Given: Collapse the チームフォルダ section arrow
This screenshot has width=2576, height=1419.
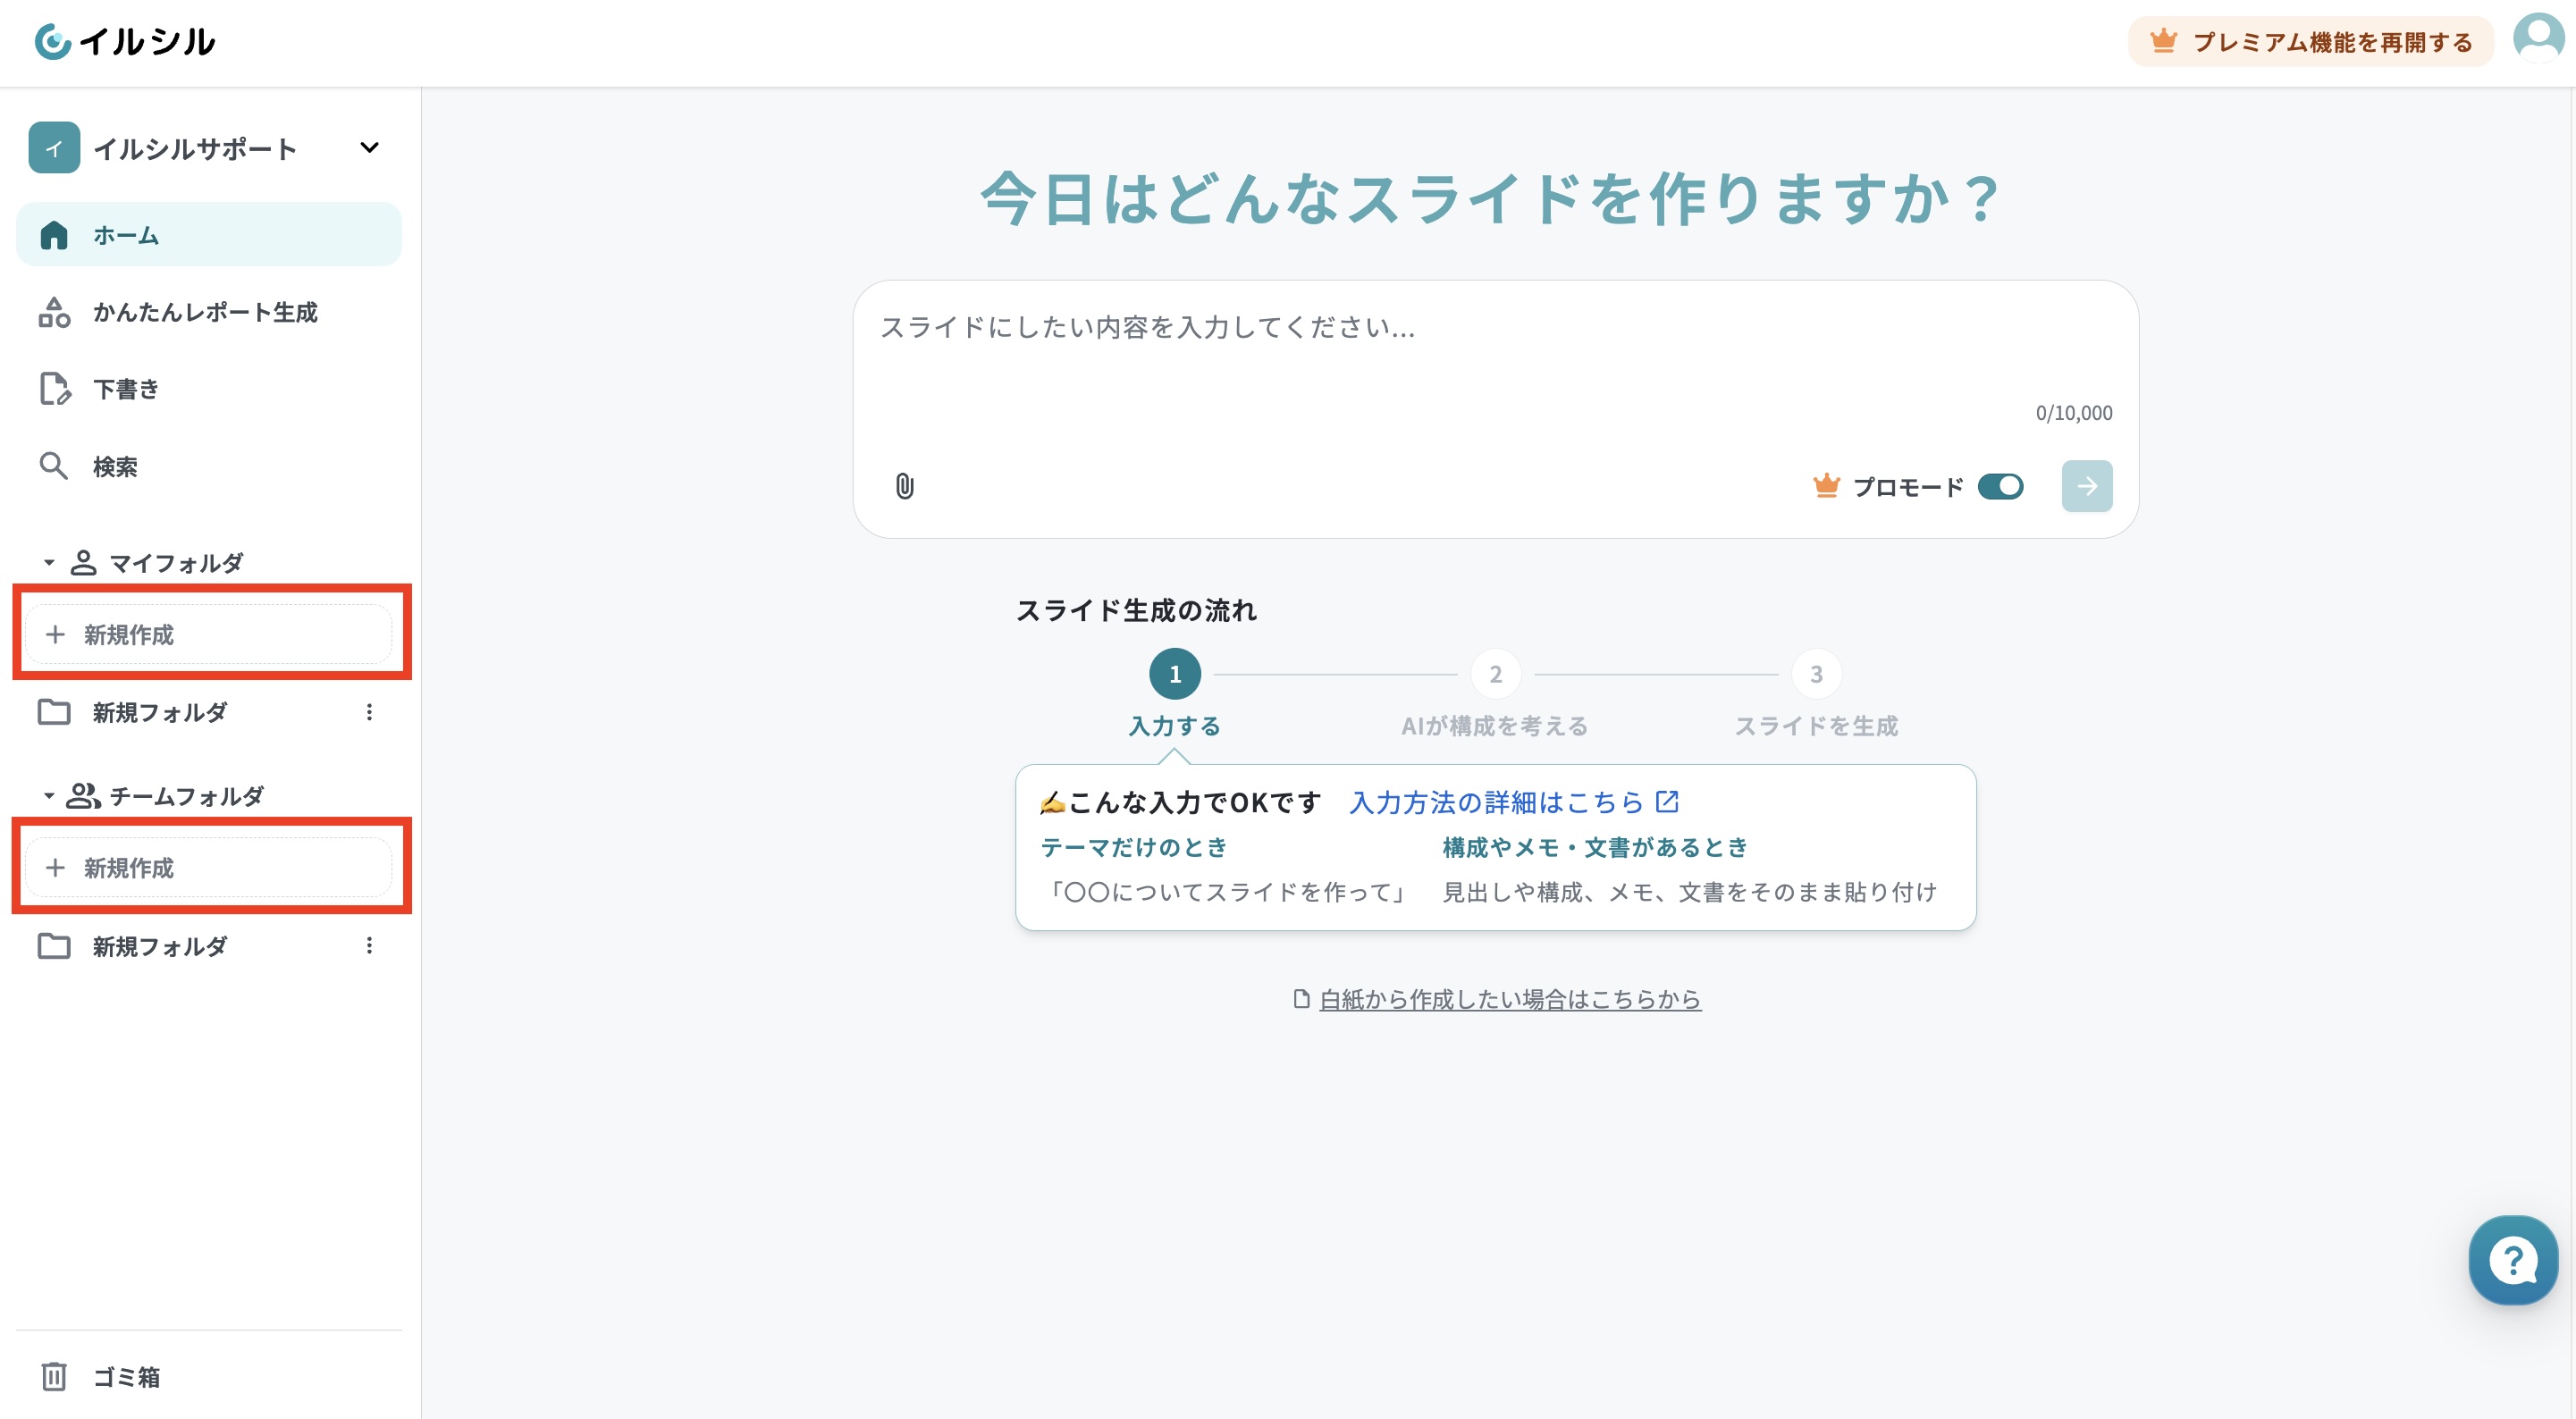Looking at the screenshot, I should point(49,796).
